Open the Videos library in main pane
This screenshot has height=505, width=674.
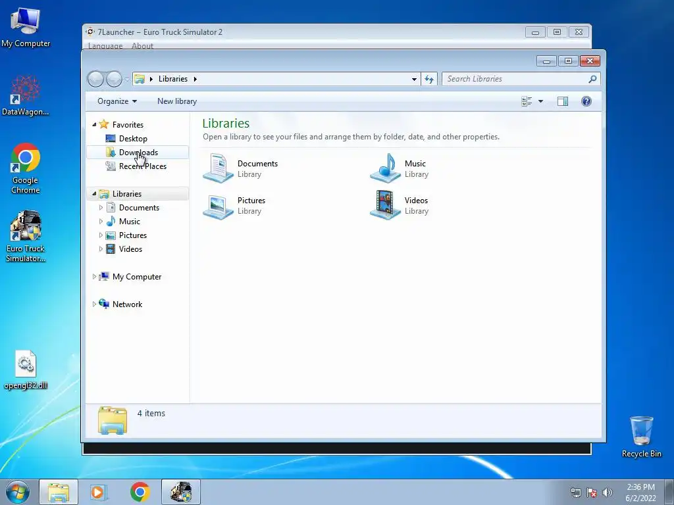tap(400, 205)
